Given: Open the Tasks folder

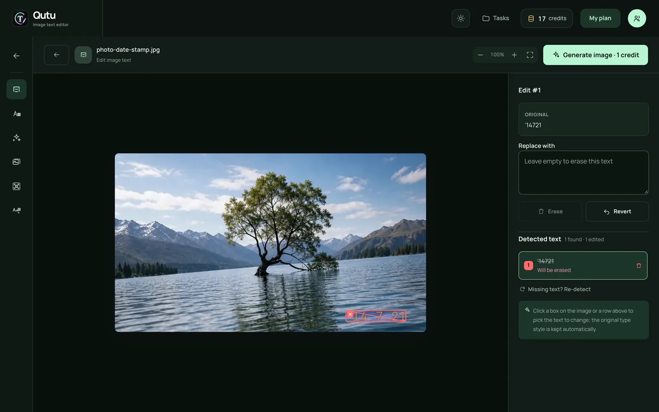Looking at the screenshot, I should click(x=495, y=18).
